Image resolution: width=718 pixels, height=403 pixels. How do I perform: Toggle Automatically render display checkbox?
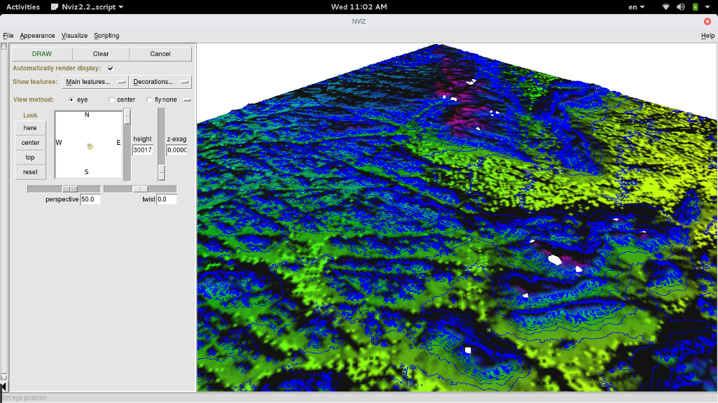point(111,69)
